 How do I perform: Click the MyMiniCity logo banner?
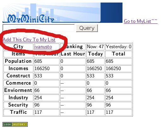click(63, 13)
